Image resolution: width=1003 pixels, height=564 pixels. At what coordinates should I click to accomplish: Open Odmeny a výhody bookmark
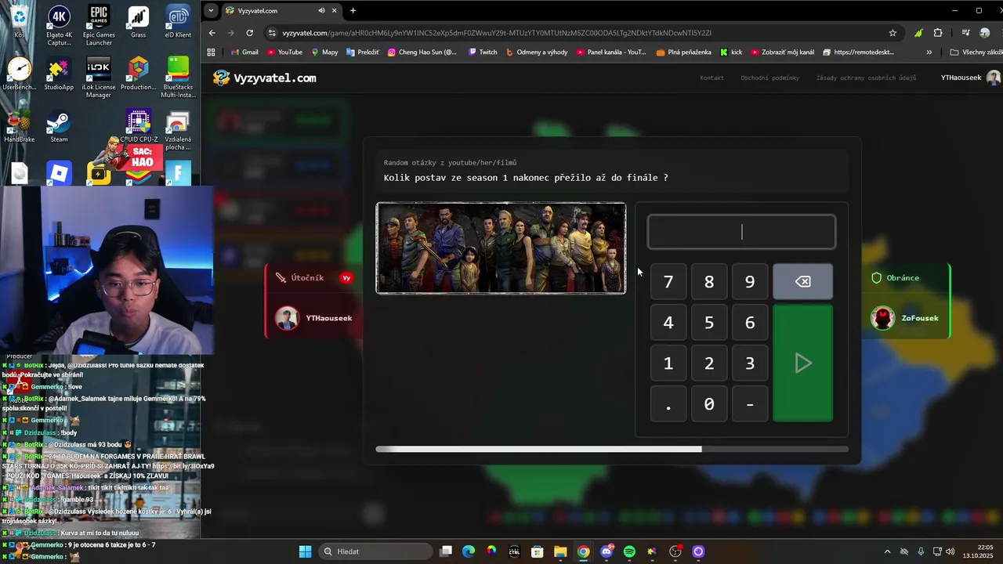[537, 52]
